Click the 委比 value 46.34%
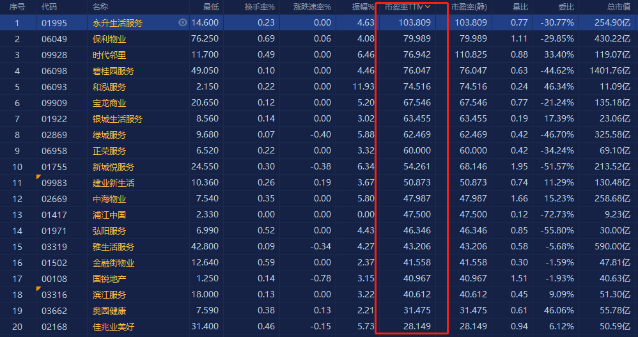Screen dimensions: 638x337 559,87
